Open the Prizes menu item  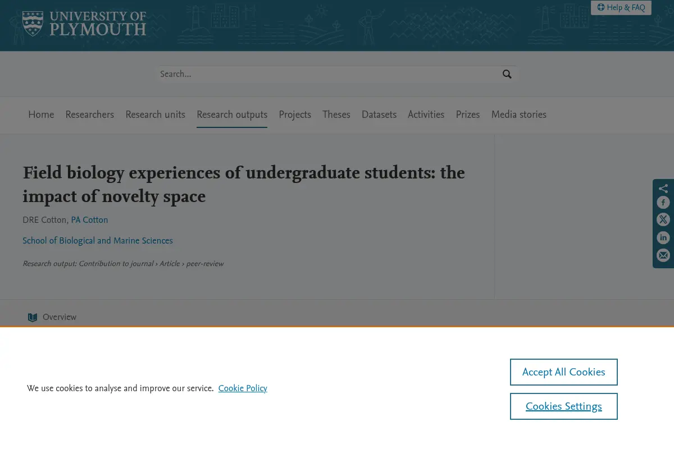(468, 114)
